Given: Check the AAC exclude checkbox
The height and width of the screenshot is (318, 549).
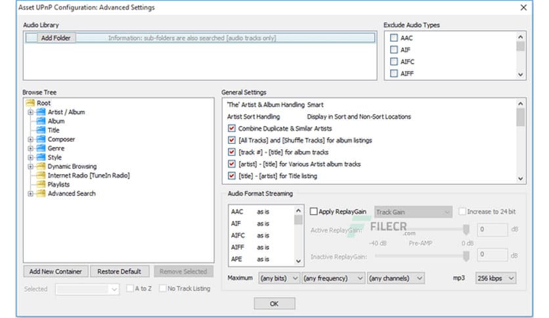Looking at the screenshot, I should tap(394, 38).
